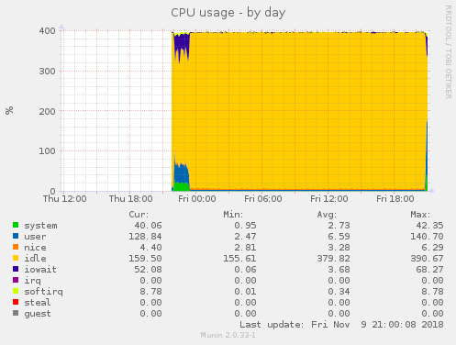This screenshot has width=456, height=345.
Task: Click the lime softirq legend swatch
Action: (x=16, y=291)
